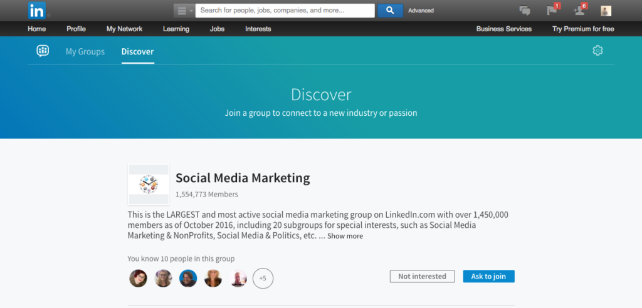Click the first member avatar with red hair
642x308 pixels.
pos(139,279)
